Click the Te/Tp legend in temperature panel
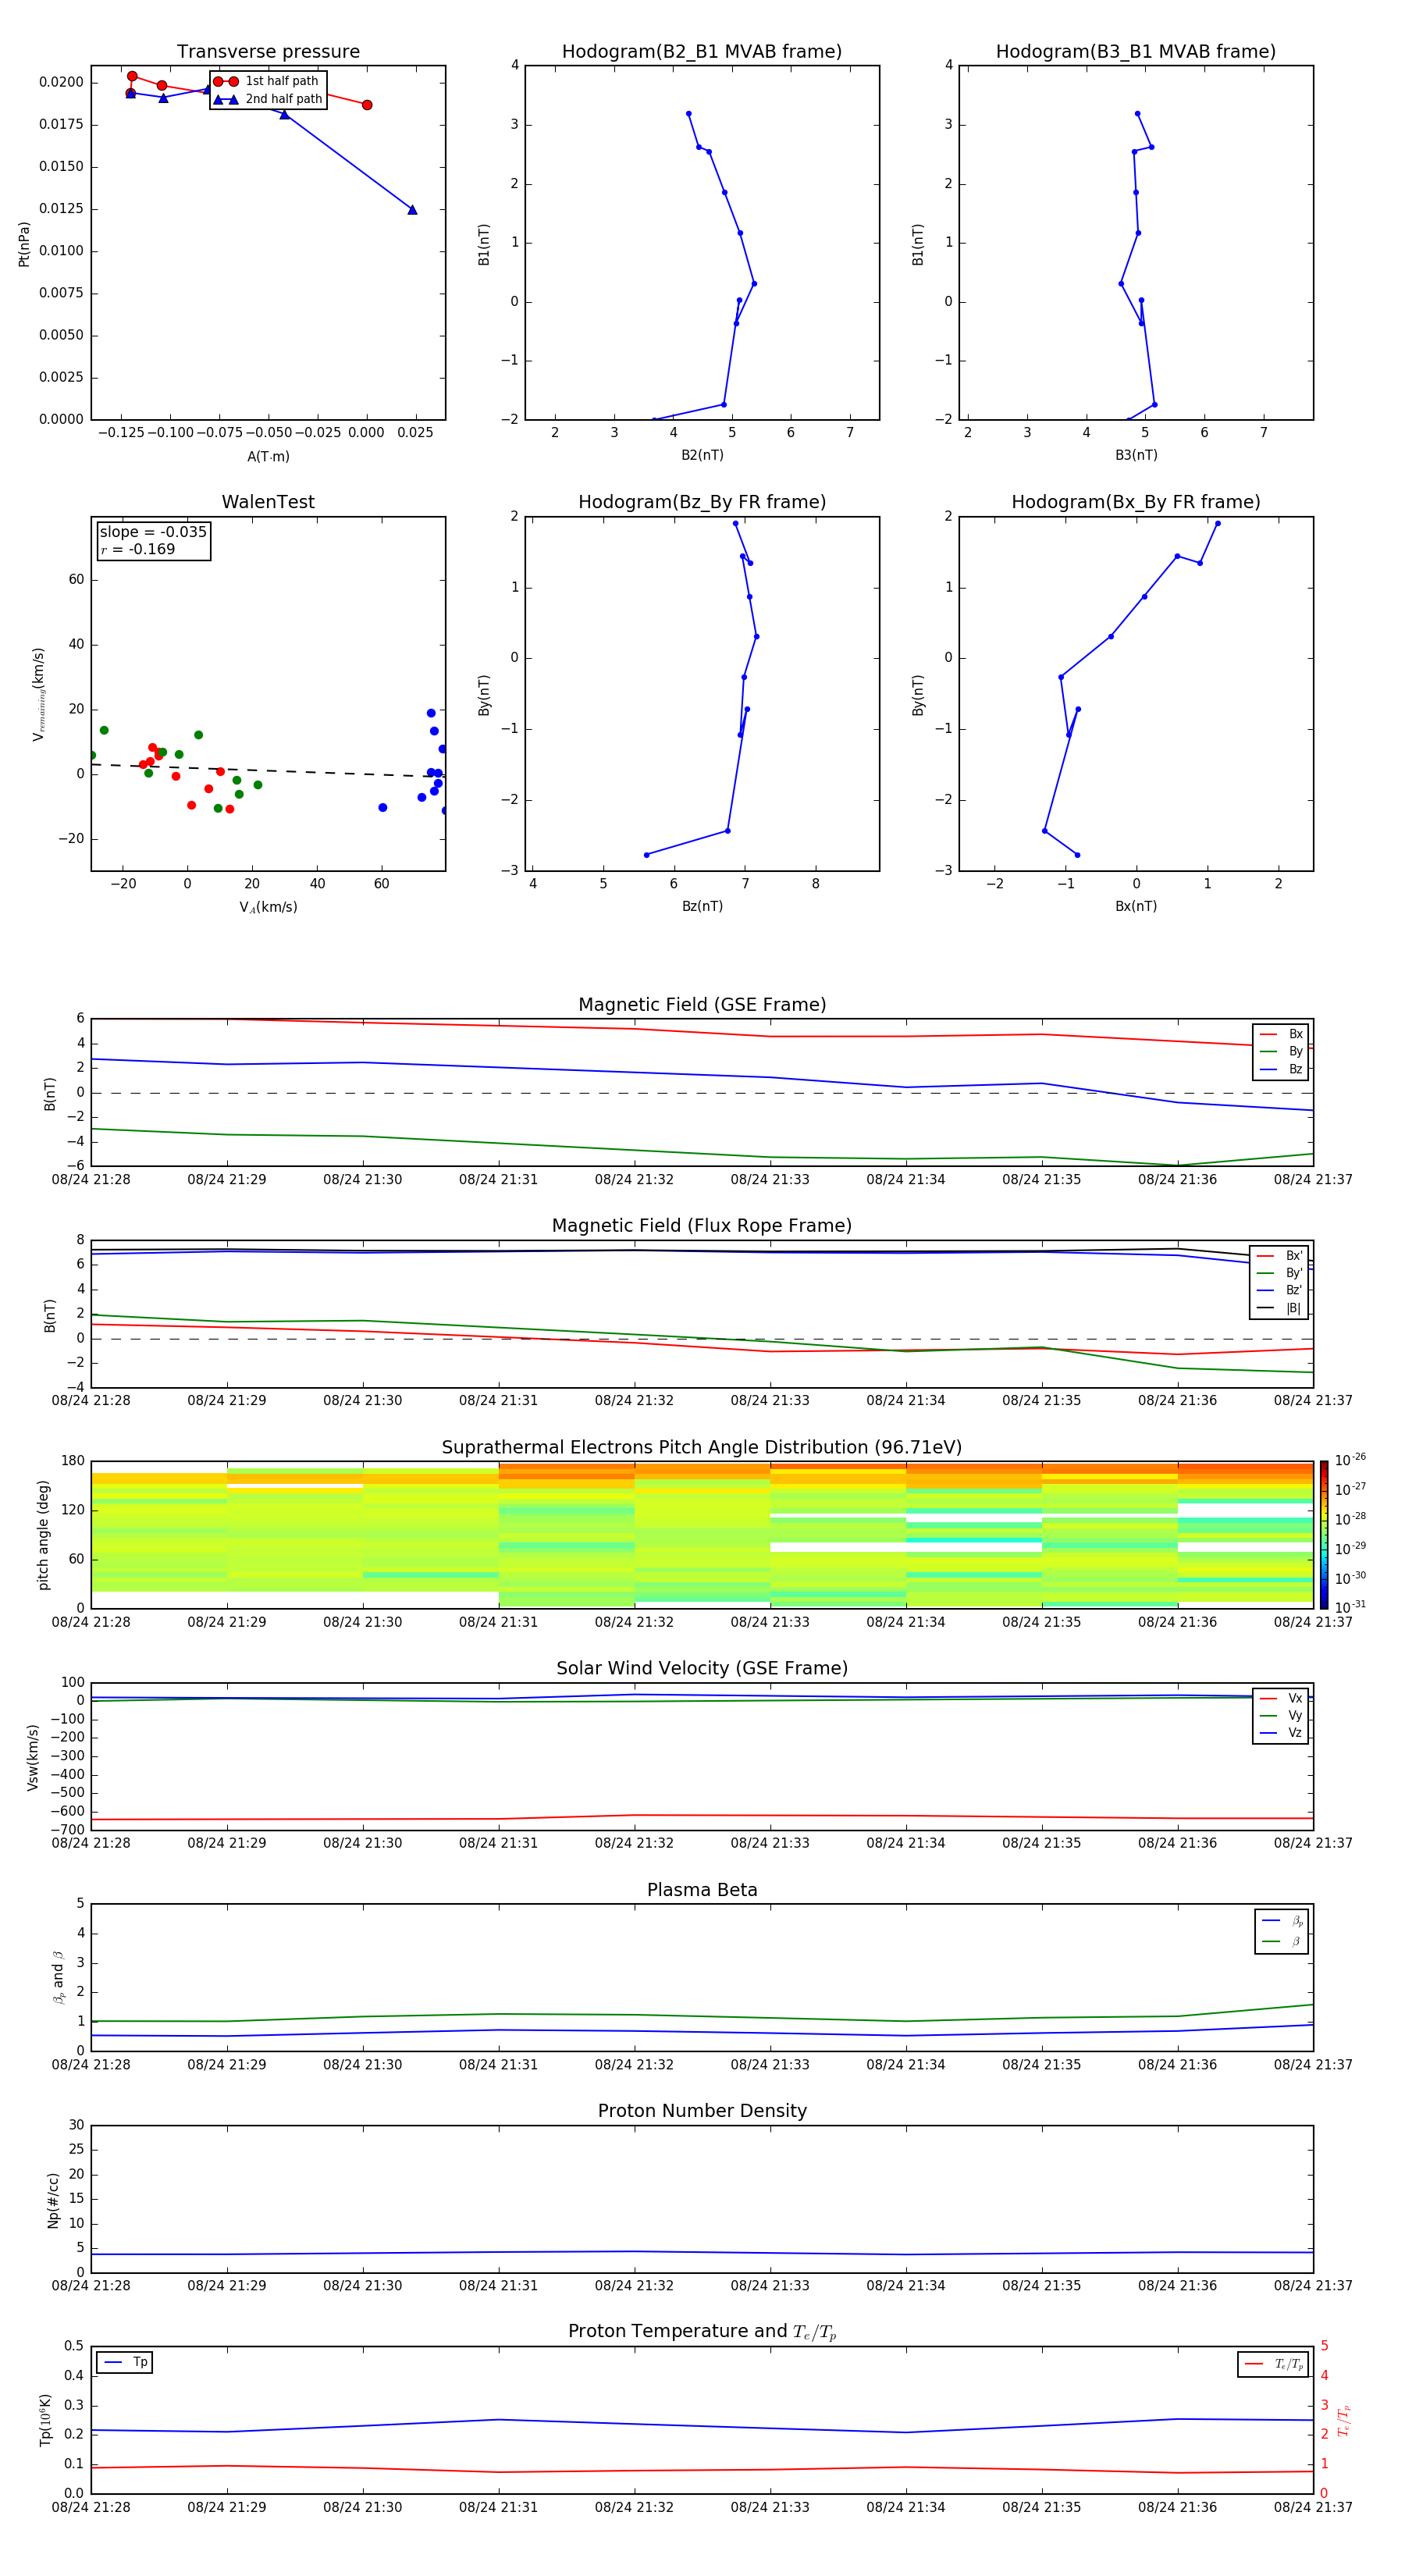The height and width of the screenshot is (2576, 1405). 1273,2364
